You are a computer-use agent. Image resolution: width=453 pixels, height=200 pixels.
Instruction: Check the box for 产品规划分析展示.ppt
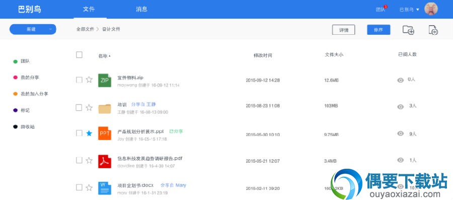pos(79,133)
